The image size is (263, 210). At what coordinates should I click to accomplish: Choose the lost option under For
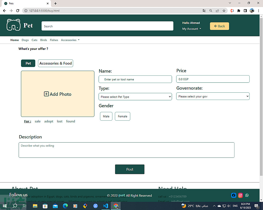click(x=59, y=121)
